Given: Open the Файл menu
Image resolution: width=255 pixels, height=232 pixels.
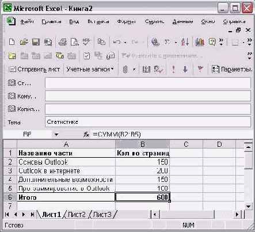Looking at the screenshot, I should (27, 21).
